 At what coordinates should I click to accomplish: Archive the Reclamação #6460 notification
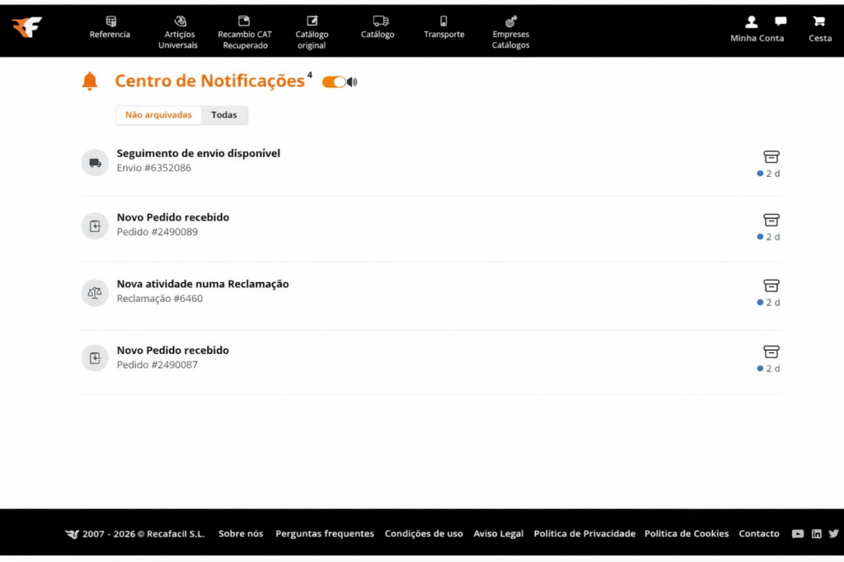coord(771,286)
